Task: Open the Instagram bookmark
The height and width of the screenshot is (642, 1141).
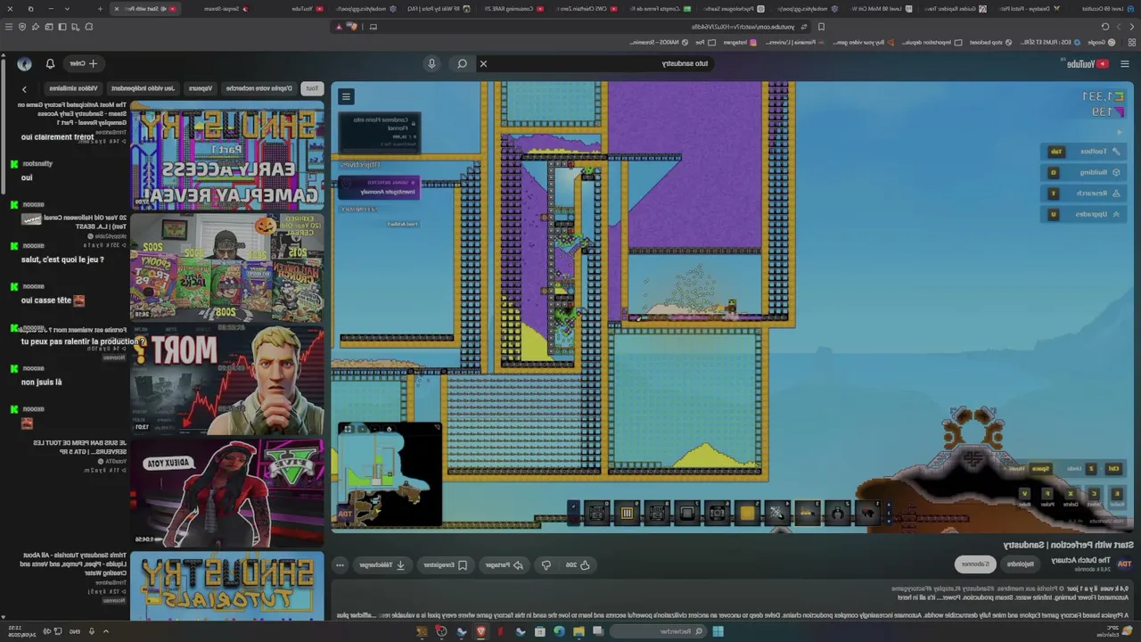Action: tap(740, 42)
